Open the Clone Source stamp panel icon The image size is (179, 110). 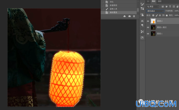(x=142, y=15)
